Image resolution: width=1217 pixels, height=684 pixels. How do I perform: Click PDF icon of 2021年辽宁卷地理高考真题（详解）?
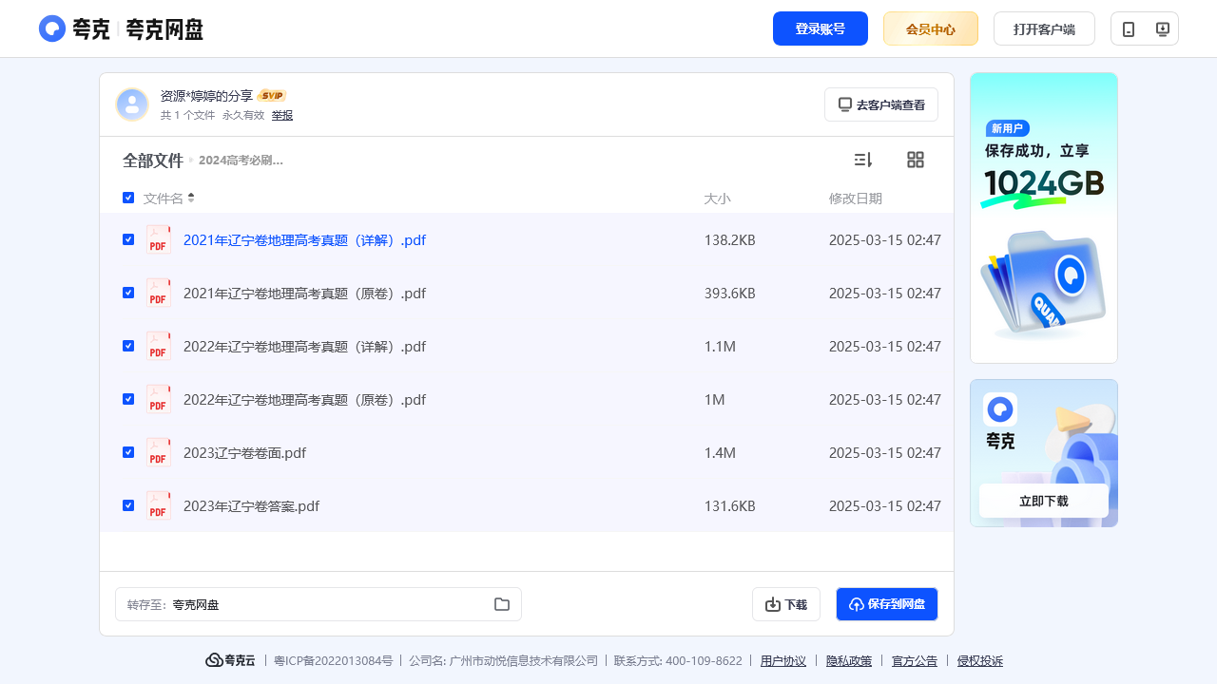click(x=159, y=239)
